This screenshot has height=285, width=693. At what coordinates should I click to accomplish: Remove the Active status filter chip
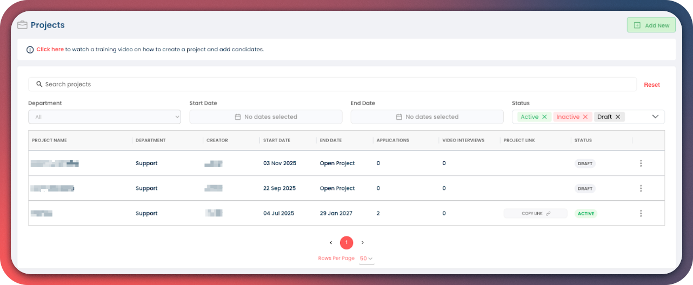(544, 117)
